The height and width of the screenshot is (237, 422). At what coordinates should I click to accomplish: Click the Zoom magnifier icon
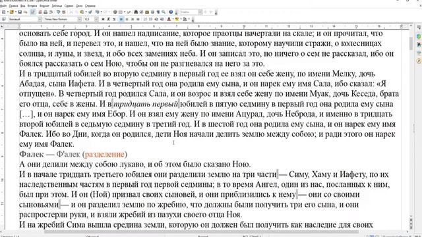click(164, 12)
